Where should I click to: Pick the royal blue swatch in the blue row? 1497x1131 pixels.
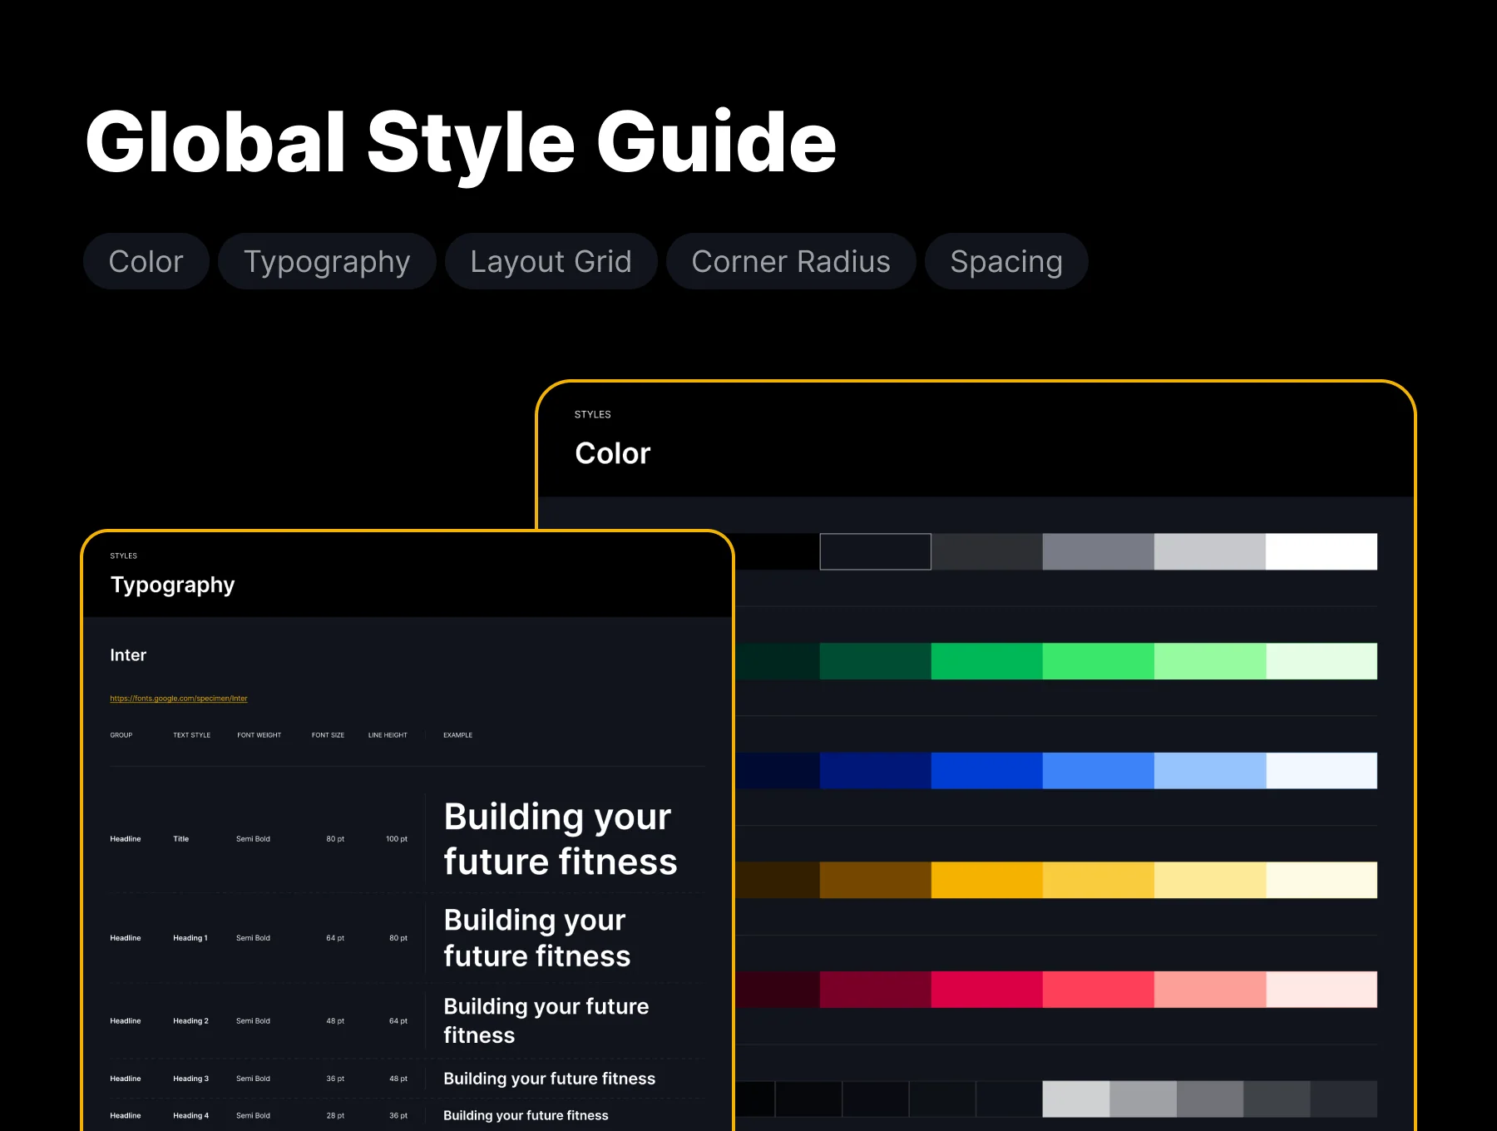987,771
